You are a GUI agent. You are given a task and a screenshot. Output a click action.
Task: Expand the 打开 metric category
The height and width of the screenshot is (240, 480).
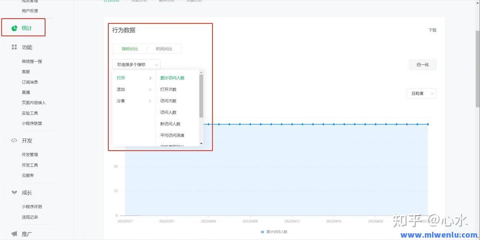coord(134,78)
